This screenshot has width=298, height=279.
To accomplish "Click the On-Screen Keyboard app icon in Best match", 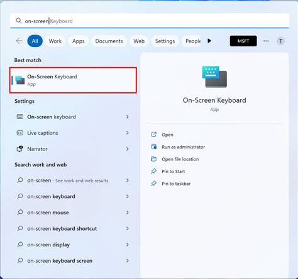I will pyautogui.click(x=20, y=80).
